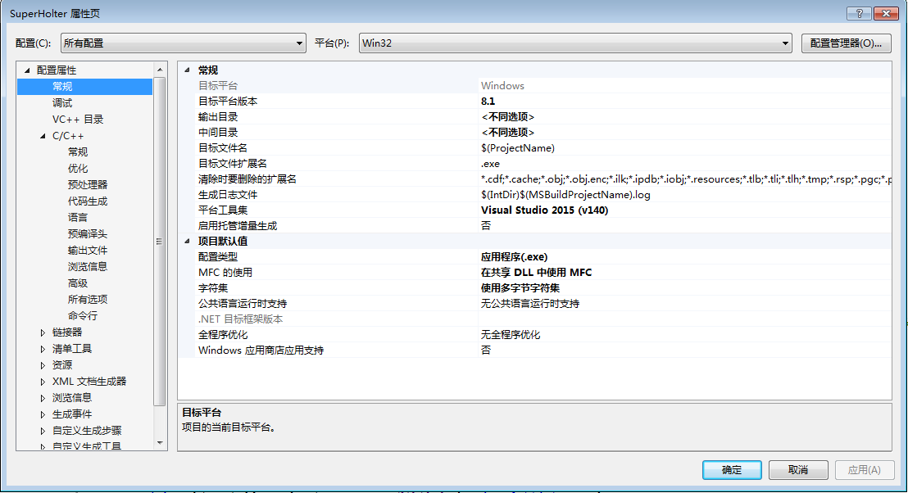Screen dimensions: 908x493
Task: Click the 8.1 target platform version value
Action: 685,102
